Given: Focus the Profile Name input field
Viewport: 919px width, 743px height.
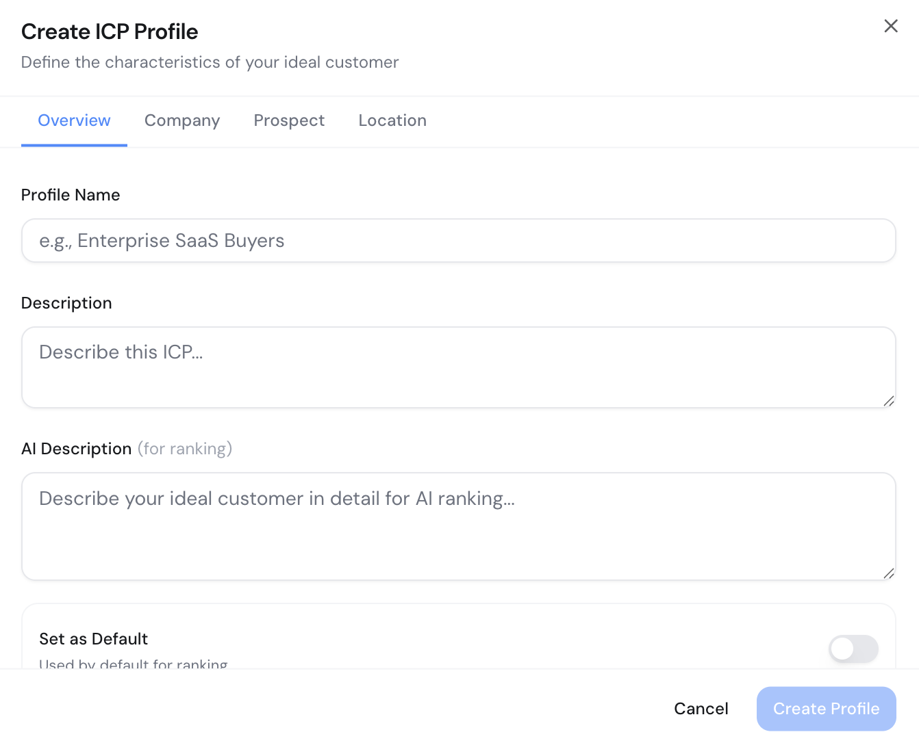Looking at the screenshot, I should point(458,241).
